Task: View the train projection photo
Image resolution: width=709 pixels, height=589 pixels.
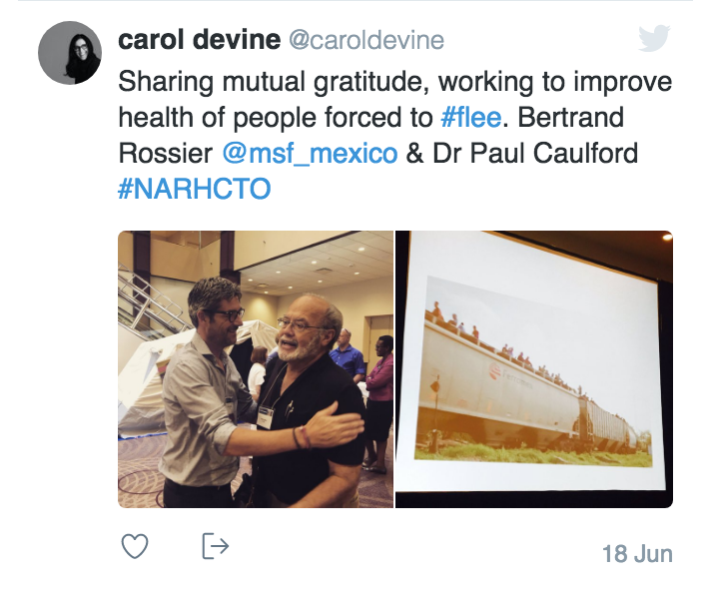Action: tap(534, 369)
